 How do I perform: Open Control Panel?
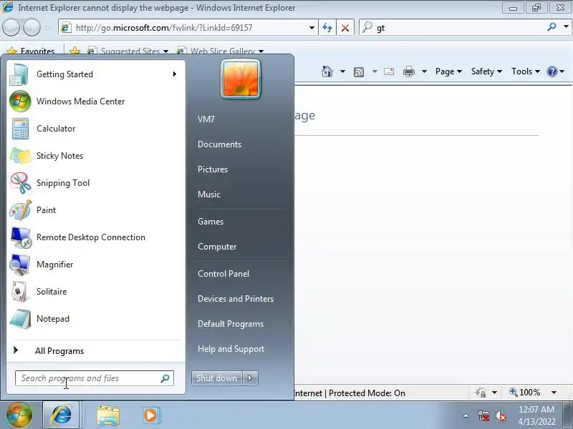[223, 274]
